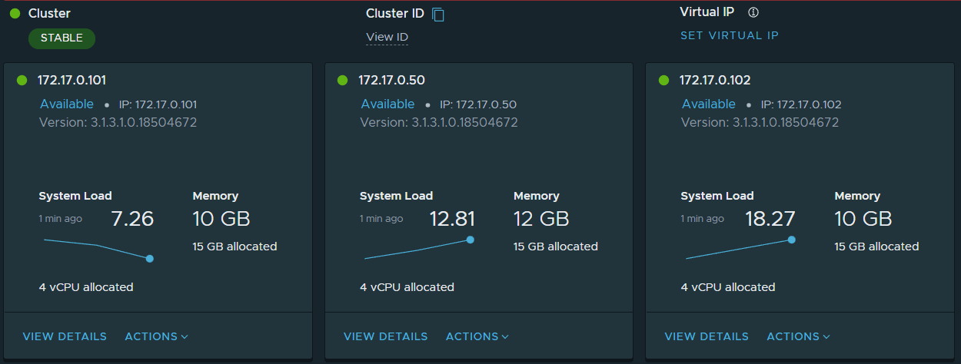Open VIEW DETAILS for node 172.17.0.50
This screenshot has height=364, width=961.
pyautogui.click(x=386, y=336)
